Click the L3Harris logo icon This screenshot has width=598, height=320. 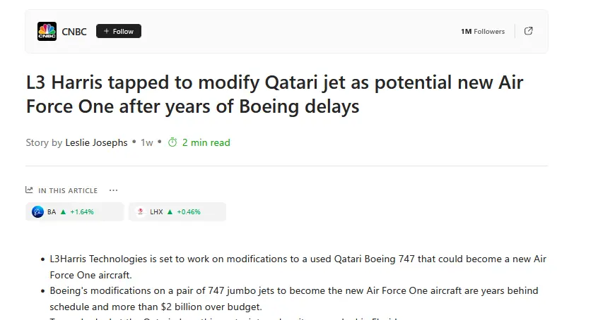tap(141, 211)
